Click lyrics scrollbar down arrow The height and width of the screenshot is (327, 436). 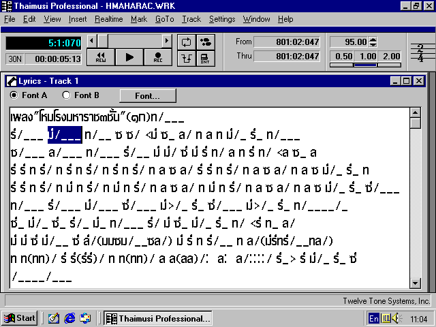(415, 283)
